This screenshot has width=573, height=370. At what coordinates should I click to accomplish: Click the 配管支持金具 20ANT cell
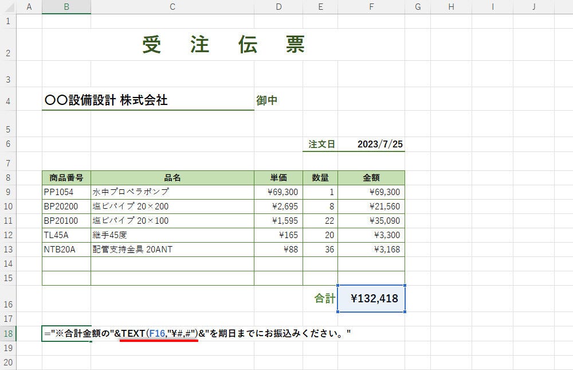172,250
